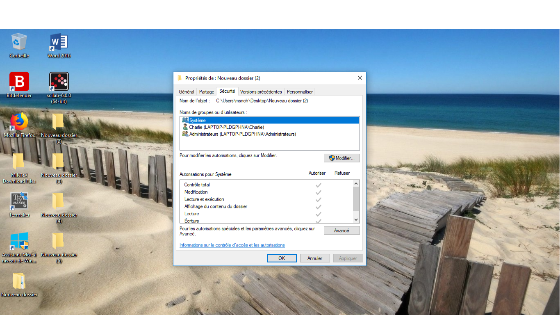560x315 pixels.
Task: Switch to the Personnaliser tab
Action: coord(300,92)
